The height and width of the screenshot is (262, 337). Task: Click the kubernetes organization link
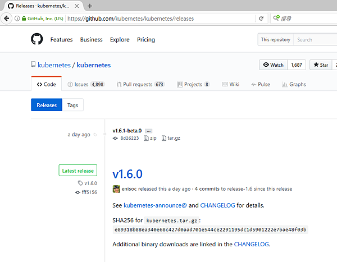pos(54,65)
